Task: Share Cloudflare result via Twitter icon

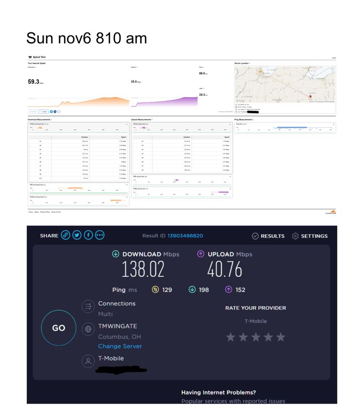Action: pyautogui.click(x=51, y=112)
